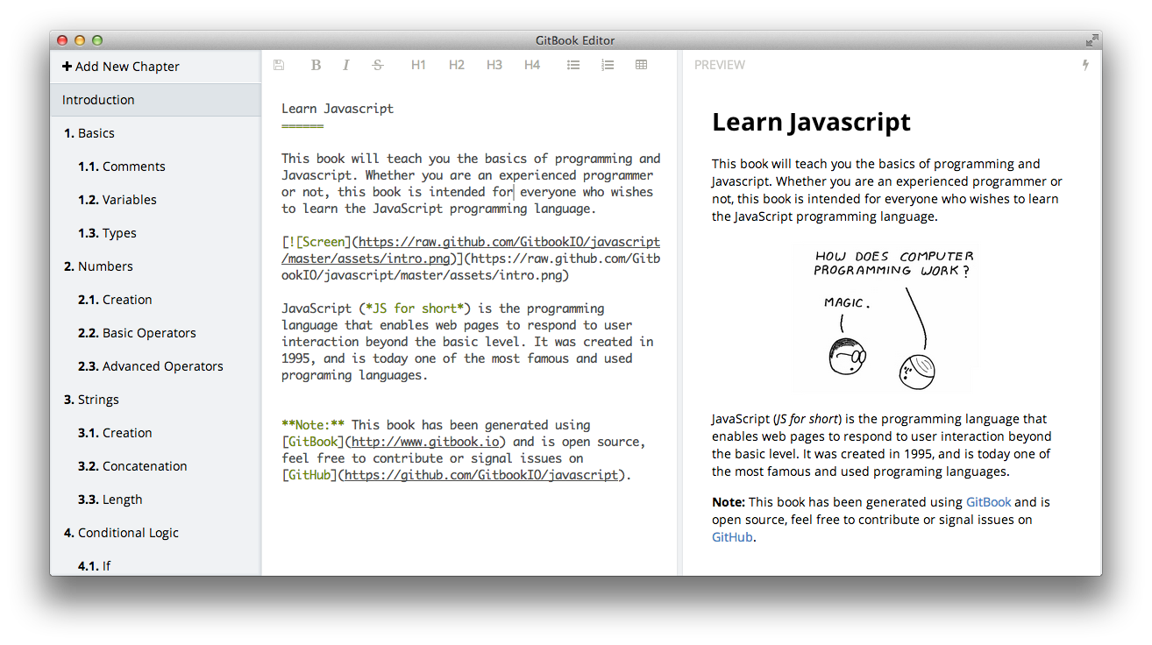The image size is (1152, 645).
Task: Insert a numbered list
Action: (608, 65)
